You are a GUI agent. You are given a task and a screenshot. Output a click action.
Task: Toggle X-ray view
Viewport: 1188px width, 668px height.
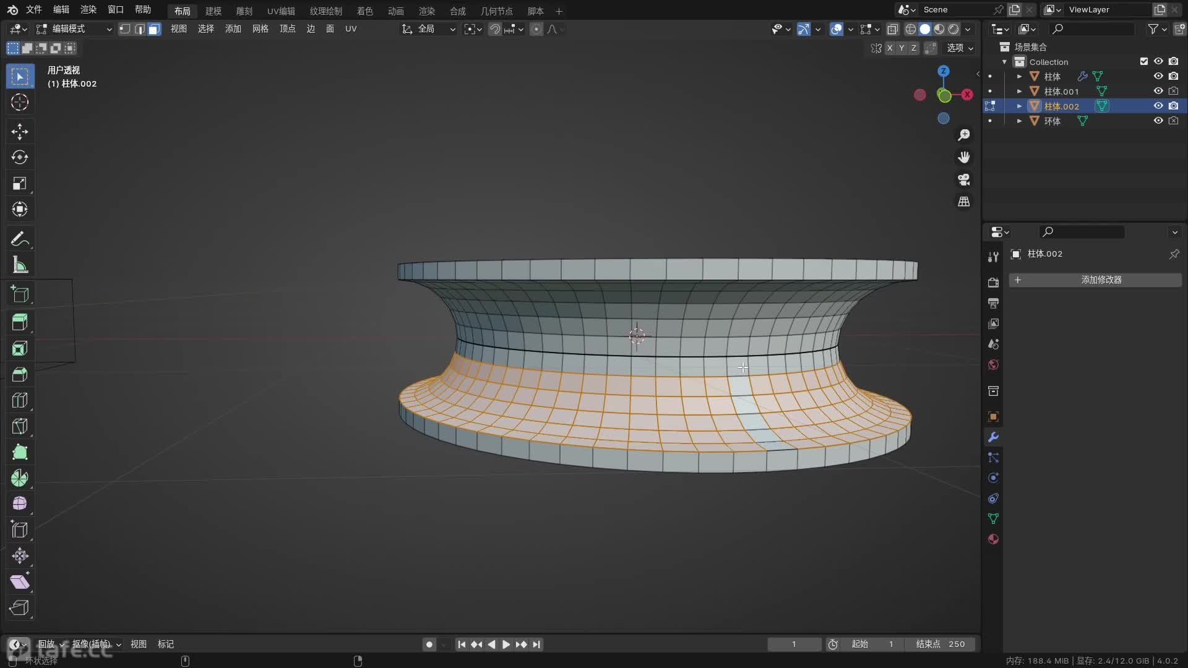[892, 29]
